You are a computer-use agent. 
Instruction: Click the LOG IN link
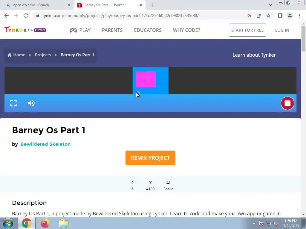[x=282, y=30]
